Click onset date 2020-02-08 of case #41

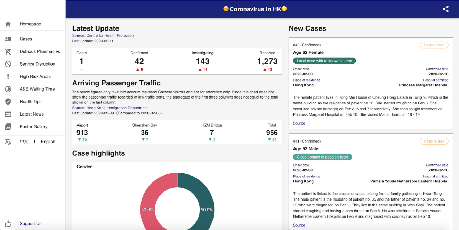[x=303, y=170]
